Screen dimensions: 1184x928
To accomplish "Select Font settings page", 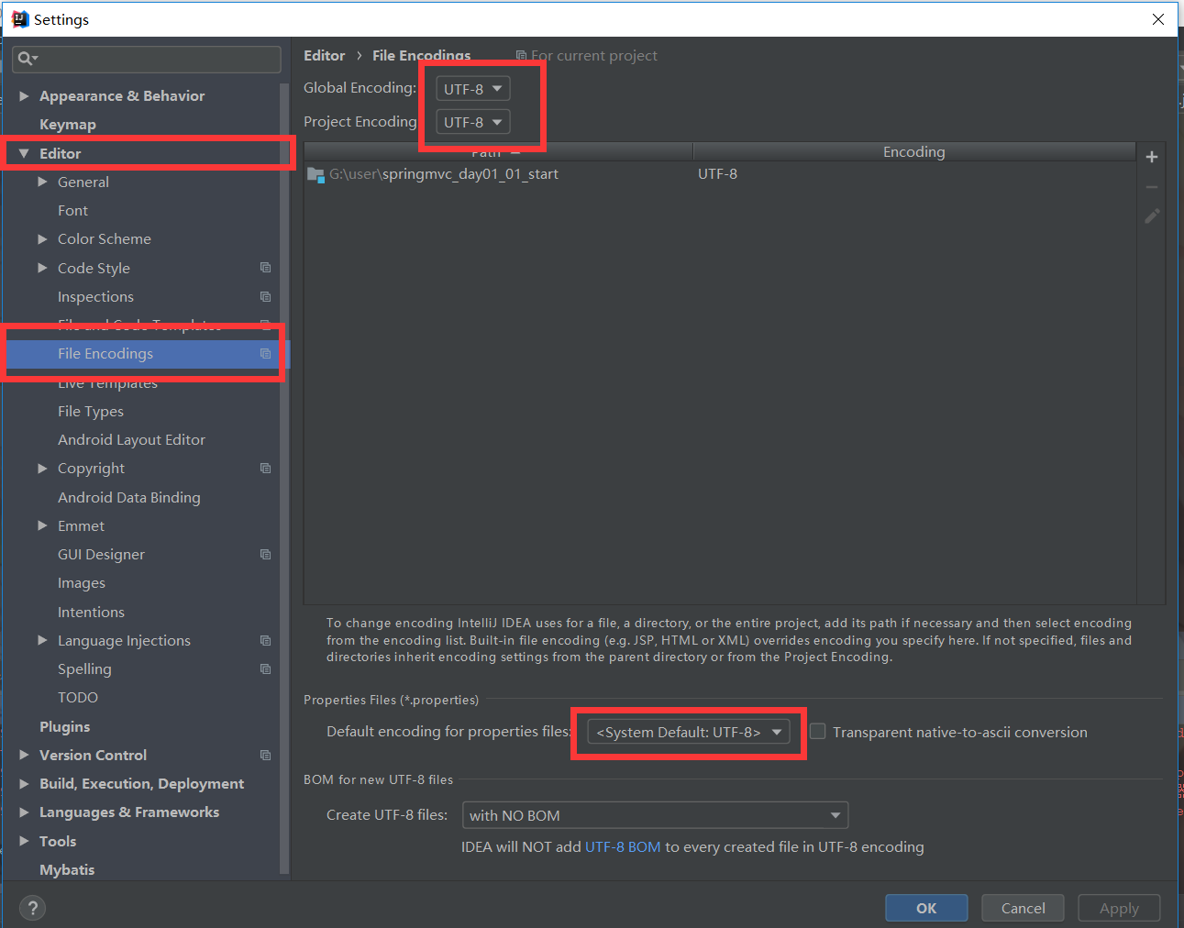I will [73, 210].
